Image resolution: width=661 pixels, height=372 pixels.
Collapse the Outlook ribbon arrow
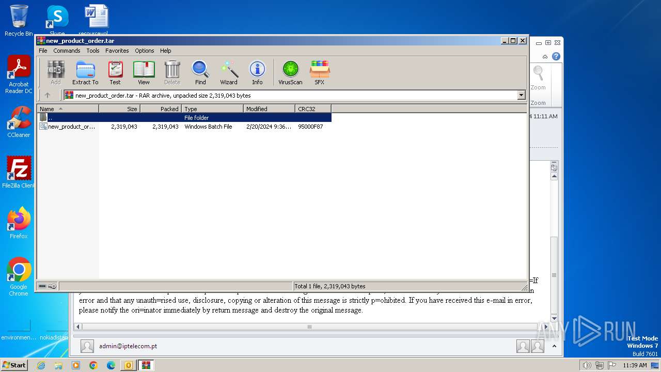pyautogui.click(x=545, y=56)
